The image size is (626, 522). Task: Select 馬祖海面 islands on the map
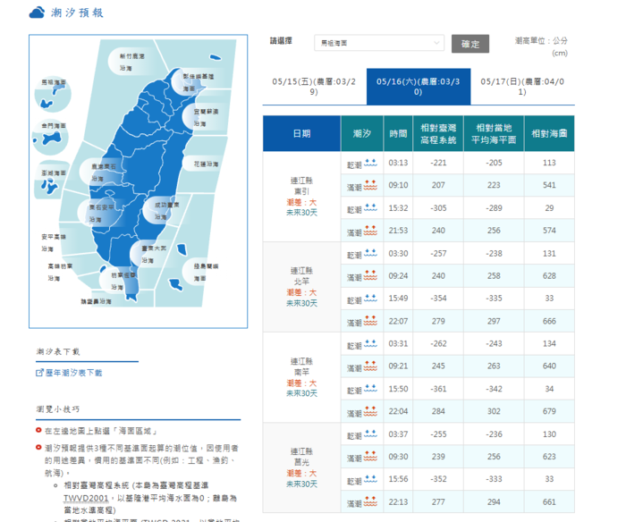tap(53, 94)
